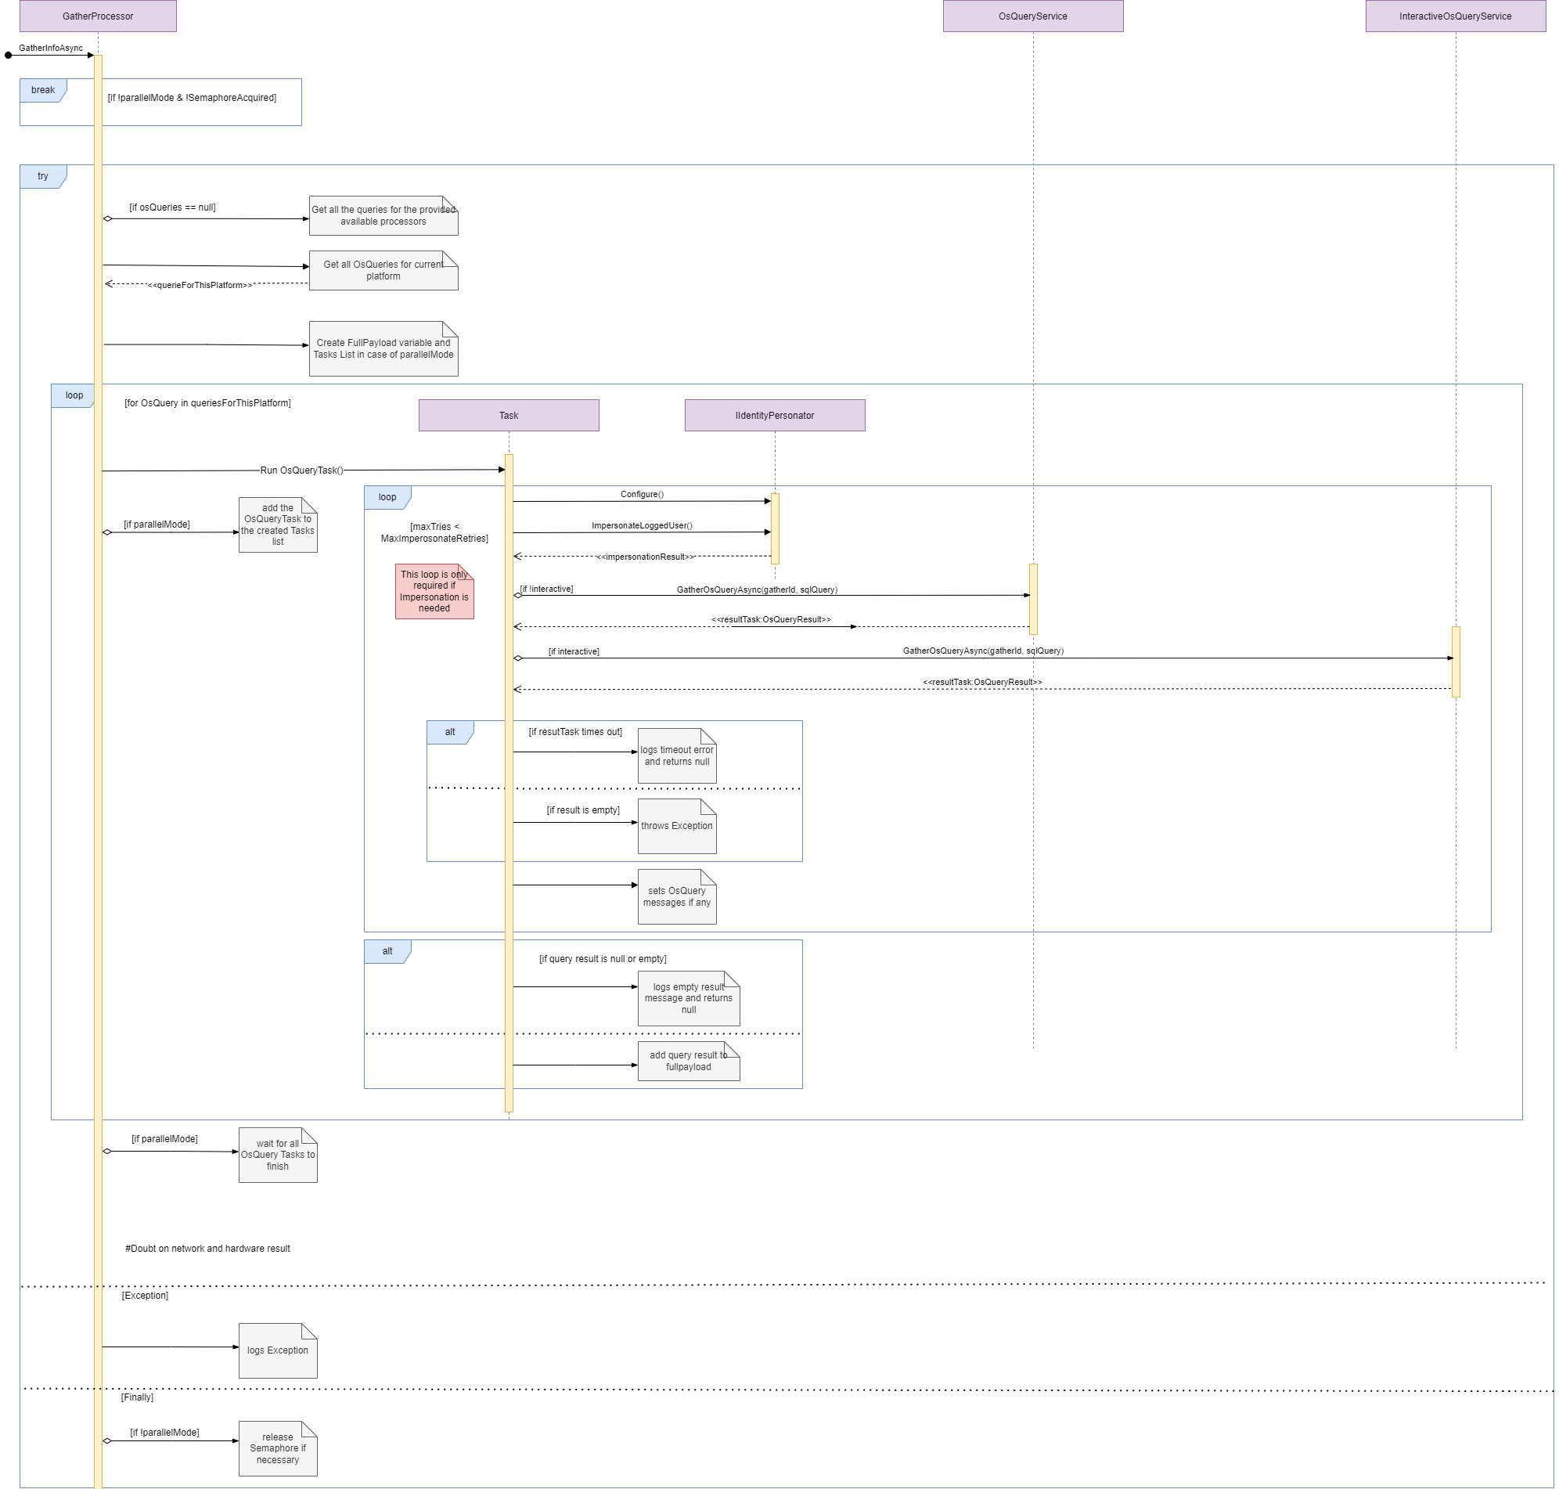This screenshot has width=1559, height=1489.
Task: Select 'wait for all OsQuery Tasks' note
Action: click(x=278, y=1155)
